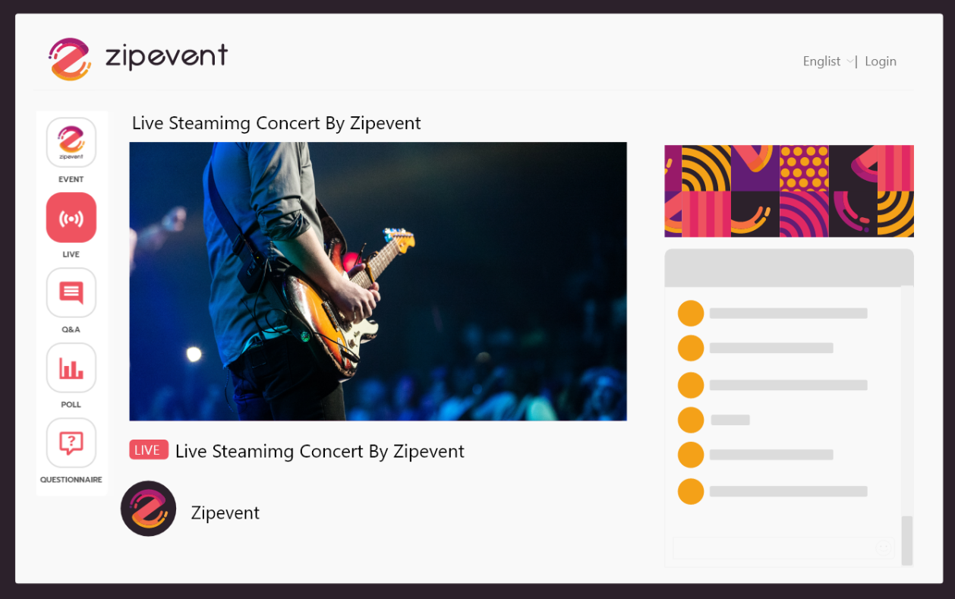955x599 pixels.
Task: Select the gray chat panel header tab
Action: [789, 266]
